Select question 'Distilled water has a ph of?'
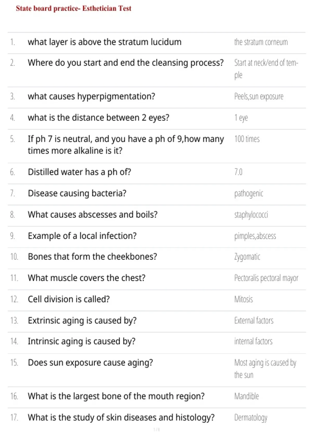Screen dimensions: 313x444 [x=80, y=172]
